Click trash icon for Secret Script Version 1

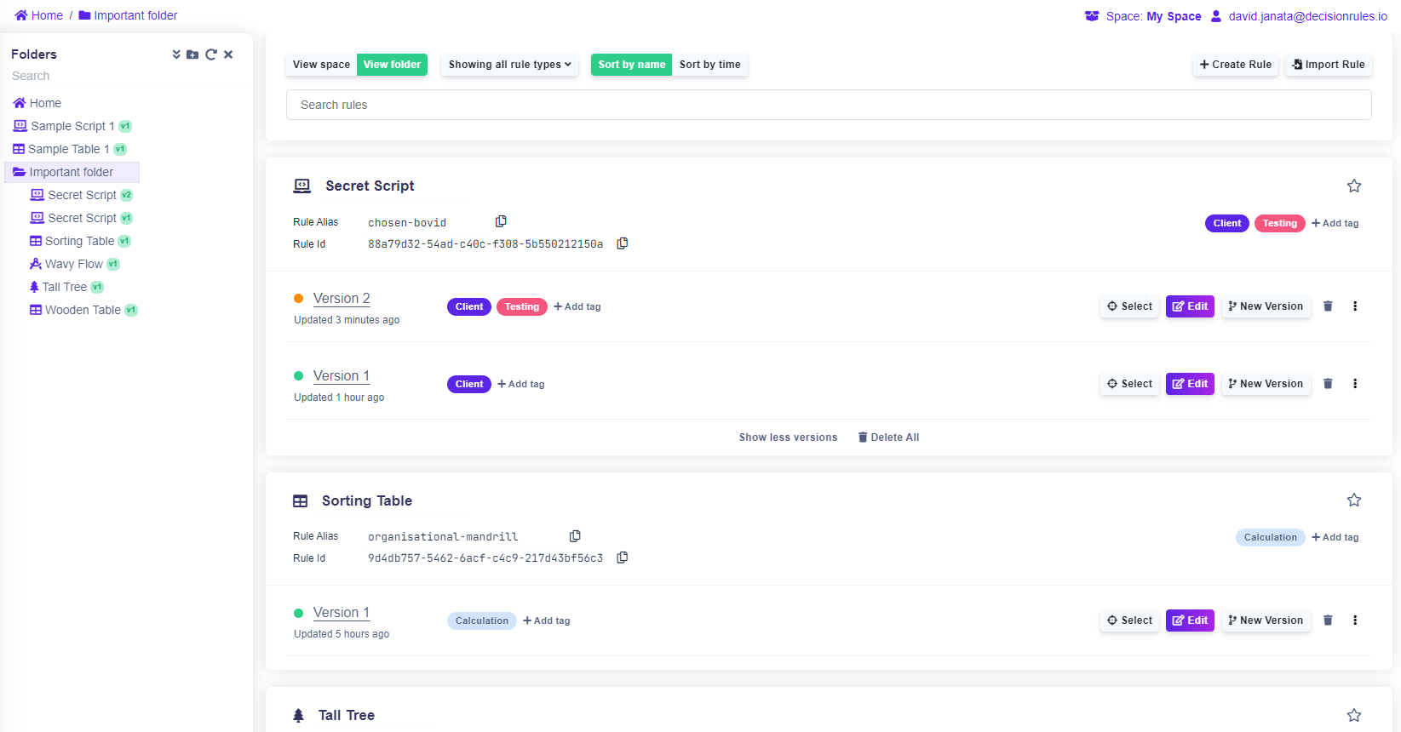coord(1328,384)
